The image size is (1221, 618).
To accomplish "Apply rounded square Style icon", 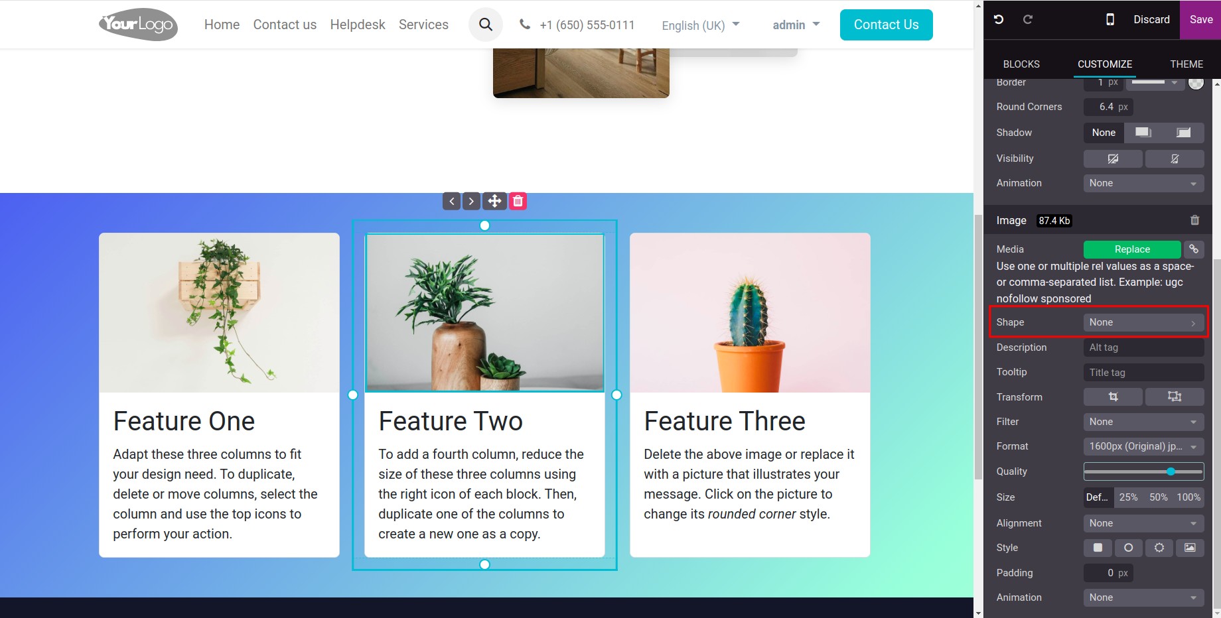I will click(x=1098, y=548).
